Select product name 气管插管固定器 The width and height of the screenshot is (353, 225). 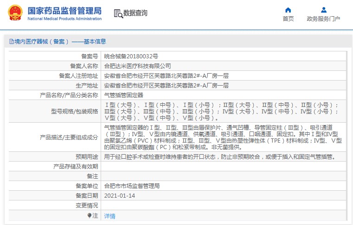tap(123, 95)
